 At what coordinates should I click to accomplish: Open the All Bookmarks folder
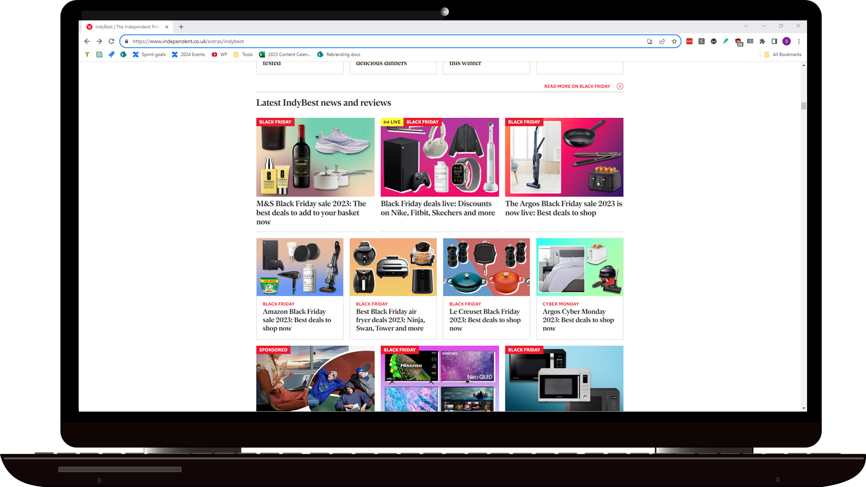pyautogui.click(x=783, y=55)
